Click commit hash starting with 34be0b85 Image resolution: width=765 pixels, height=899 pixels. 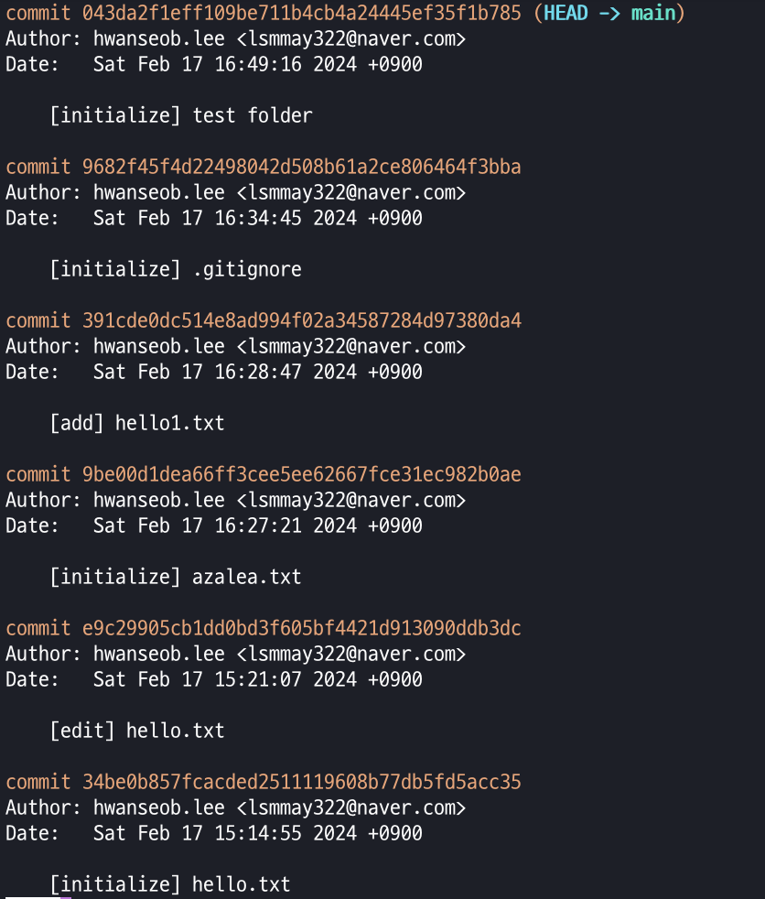pos(301,782)
